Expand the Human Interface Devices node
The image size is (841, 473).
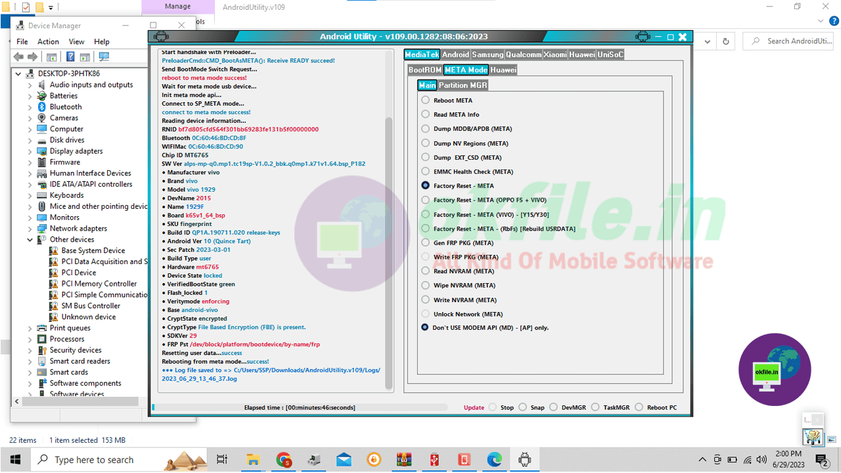pyautogui.click(x=30, y=173)
